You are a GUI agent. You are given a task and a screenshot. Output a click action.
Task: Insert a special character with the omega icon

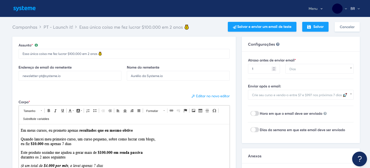[x=214, y=111]
